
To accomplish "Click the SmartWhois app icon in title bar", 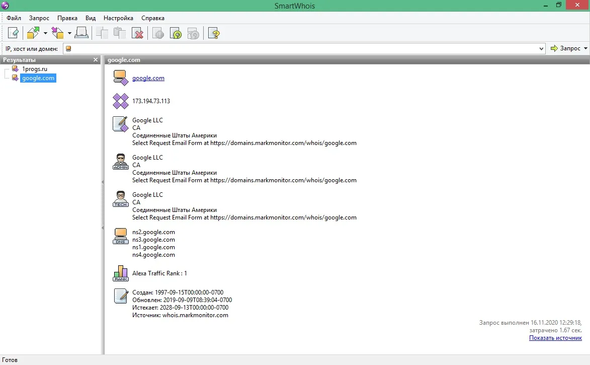I will pyautogui.click(x=5, y=5).
